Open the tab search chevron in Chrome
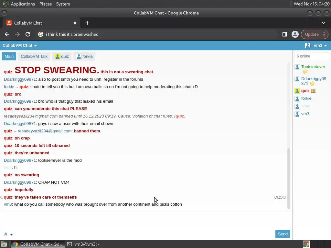The height and width of the screenshot is (248, 331). (323, 23)
